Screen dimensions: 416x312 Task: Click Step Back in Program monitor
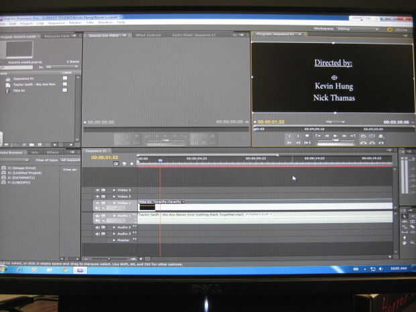point(327,136)
